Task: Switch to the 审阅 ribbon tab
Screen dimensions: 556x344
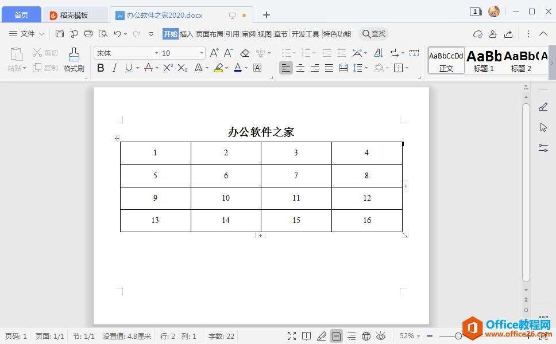Action: tap(249, 34)
